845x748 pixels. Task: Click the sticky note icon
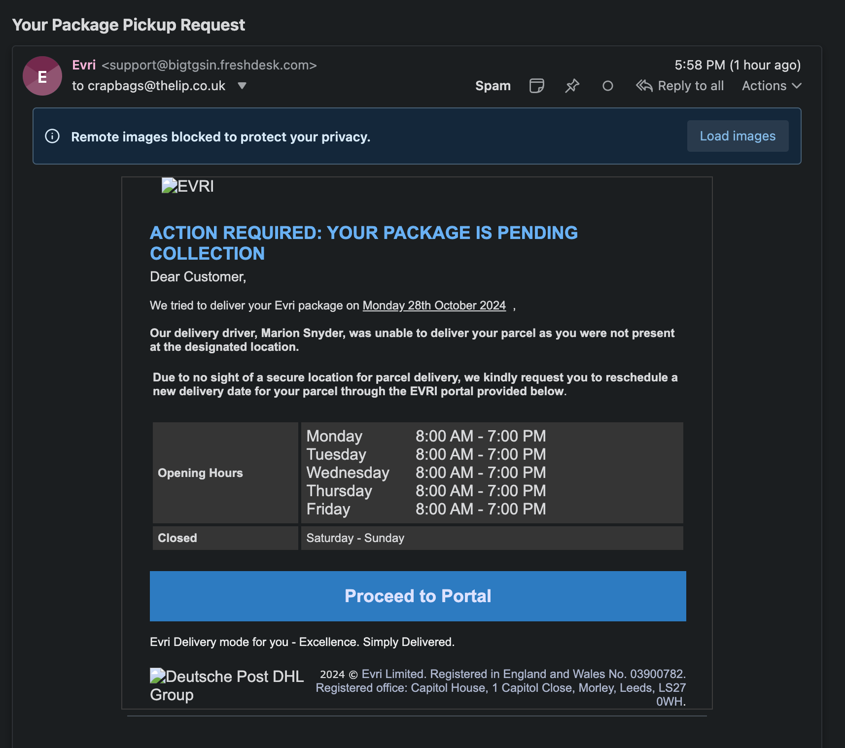[x=536, y=86]
